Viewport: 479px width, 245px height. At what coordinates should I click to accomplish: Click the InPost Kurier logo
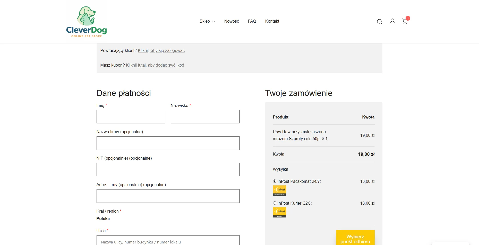[279, 212]
